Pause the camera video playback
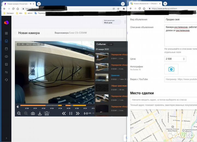Viewport: 197px width, 142px height. pos(71,113)
